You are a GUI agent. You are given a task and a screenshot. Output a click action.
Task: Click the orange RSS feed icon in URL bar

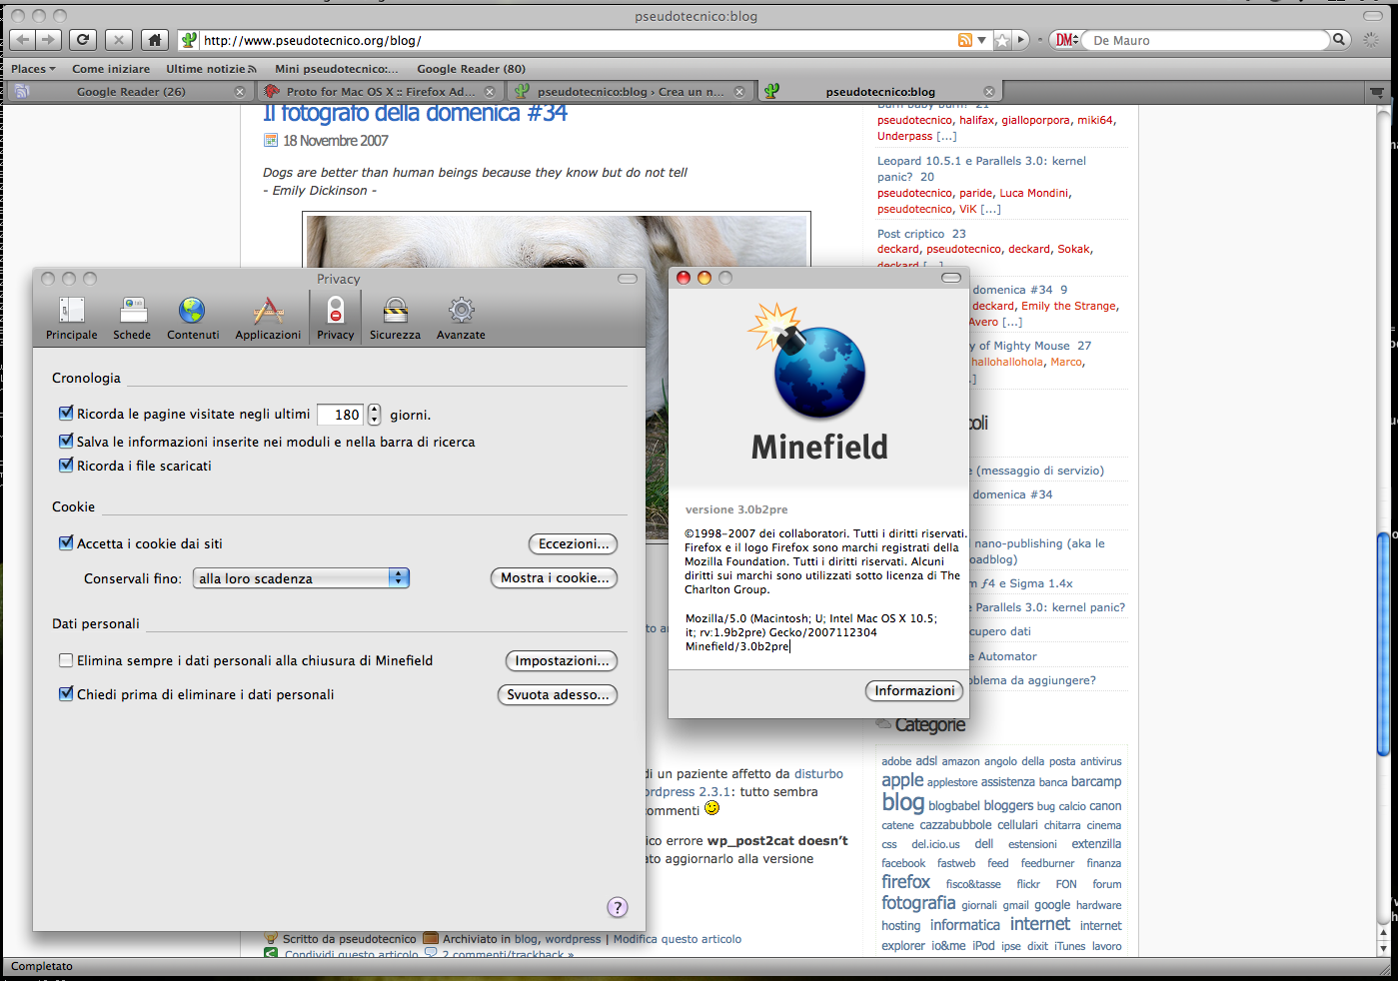pos(964,40)
